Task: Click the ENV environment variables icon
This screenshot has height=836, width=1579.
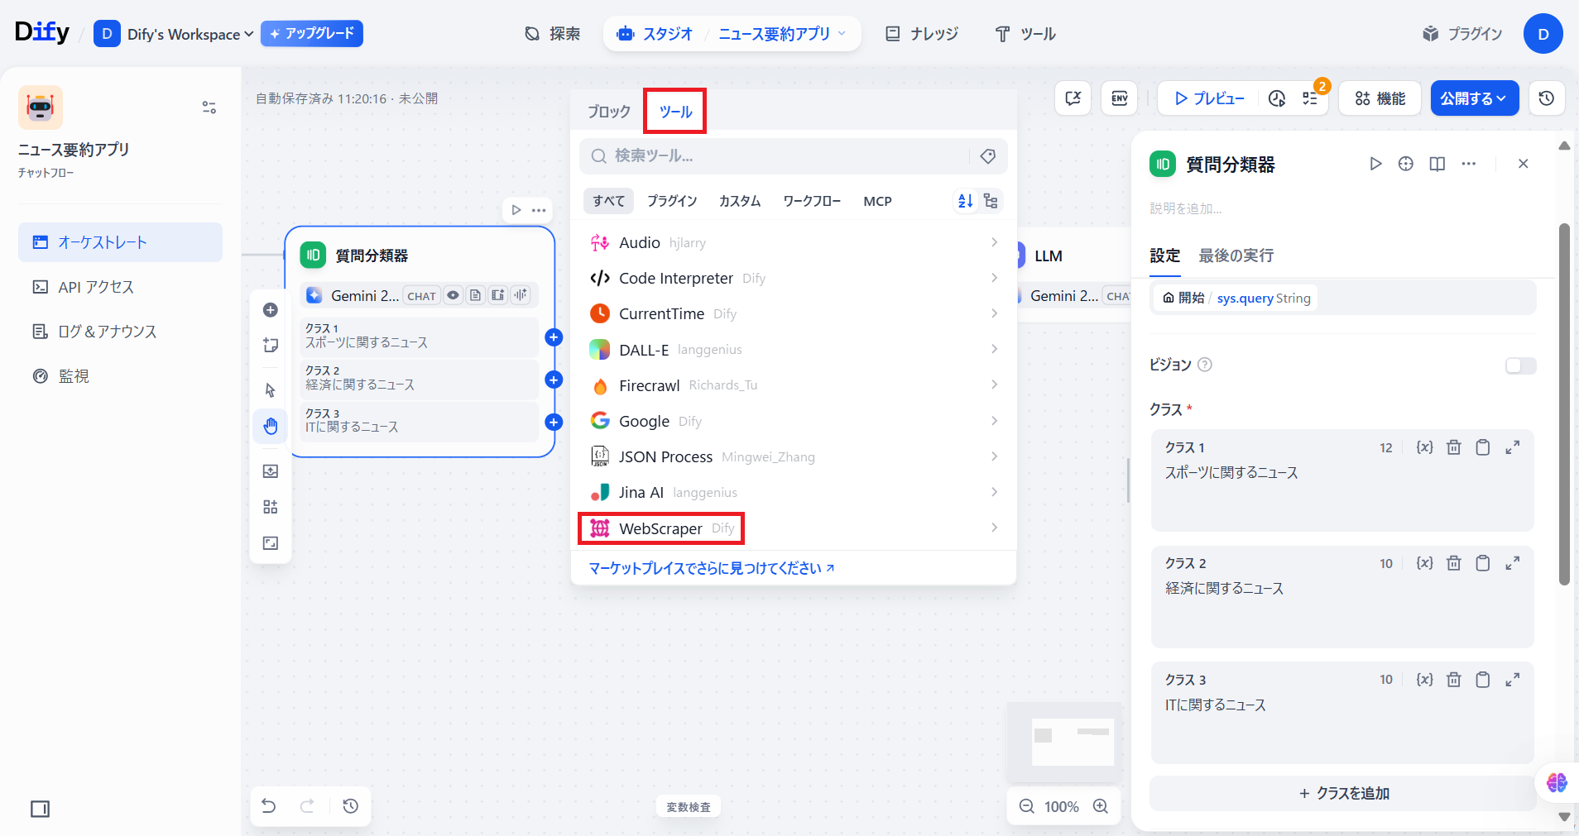Action: (x=1119, y=98)
